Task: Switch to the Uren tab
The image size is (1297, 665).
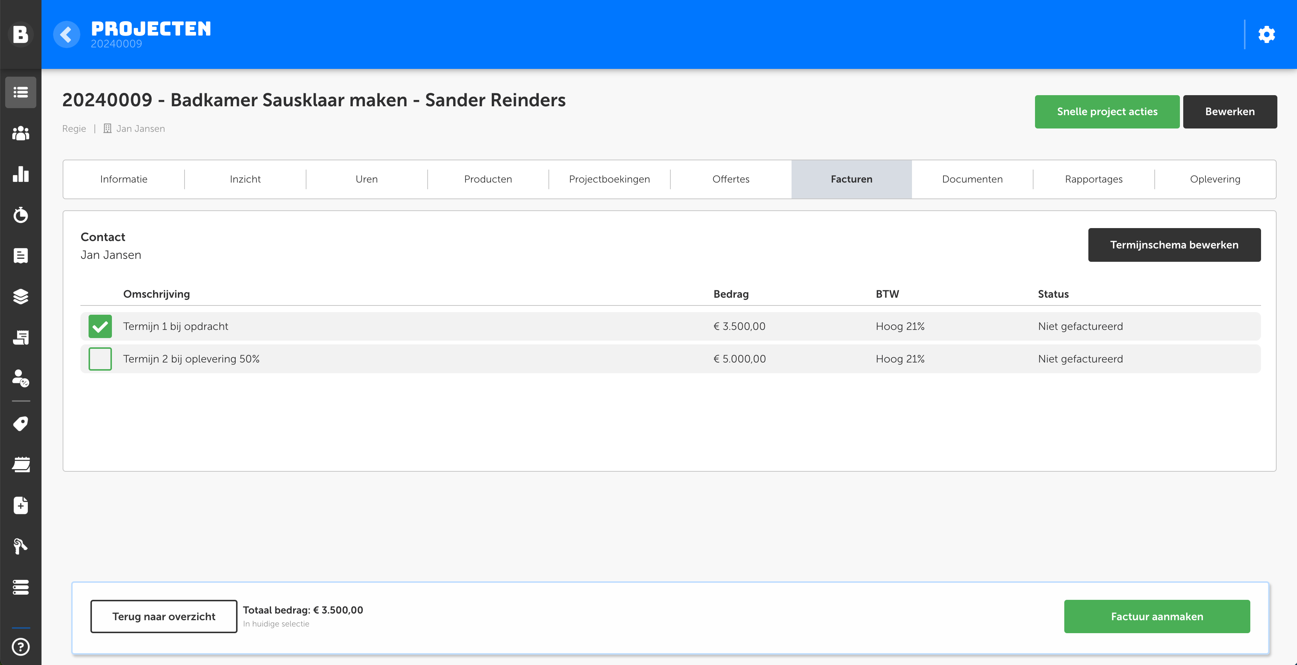Action: click(366, 179)
